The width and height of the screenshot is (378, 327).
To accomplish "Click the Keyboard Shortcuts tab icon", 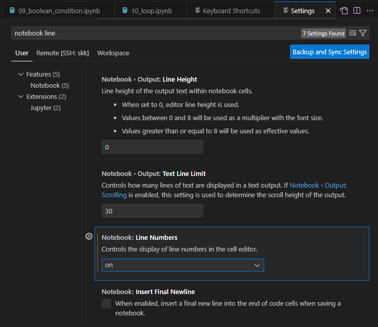I will coord(198,11).
